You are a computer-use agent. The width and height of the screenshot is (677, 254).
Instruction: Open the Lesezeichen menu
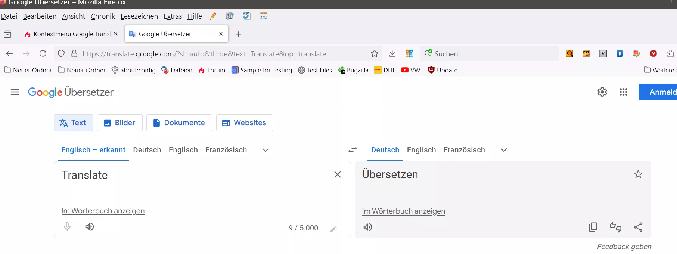(x=139, y=16)
